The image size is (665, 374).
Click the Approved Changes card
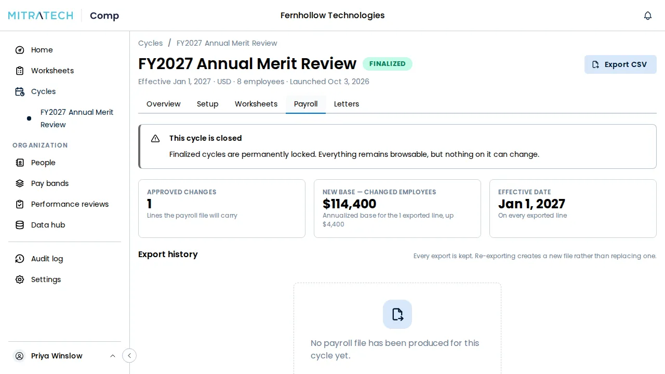(x=222, y=208)
